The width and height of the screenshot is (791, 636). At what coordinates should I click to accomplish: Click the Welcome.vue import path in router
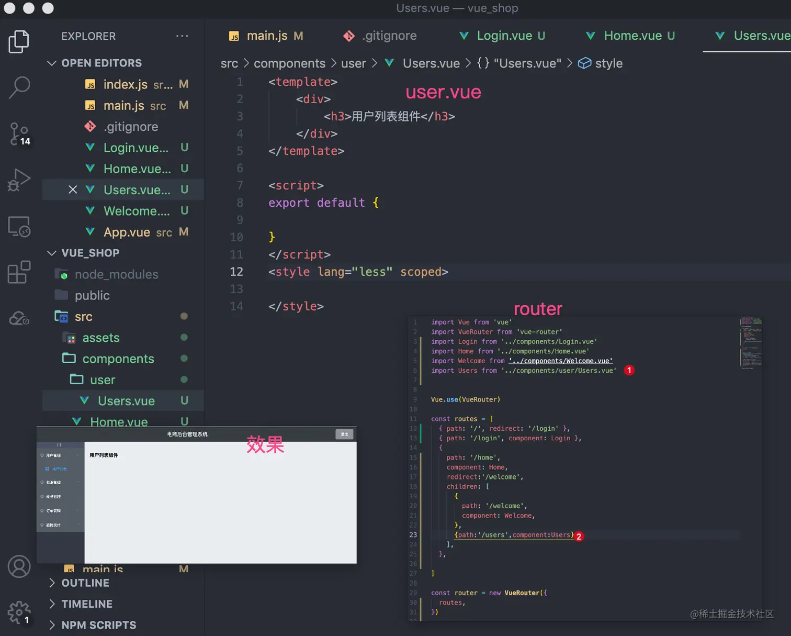(x=560, y=361)
